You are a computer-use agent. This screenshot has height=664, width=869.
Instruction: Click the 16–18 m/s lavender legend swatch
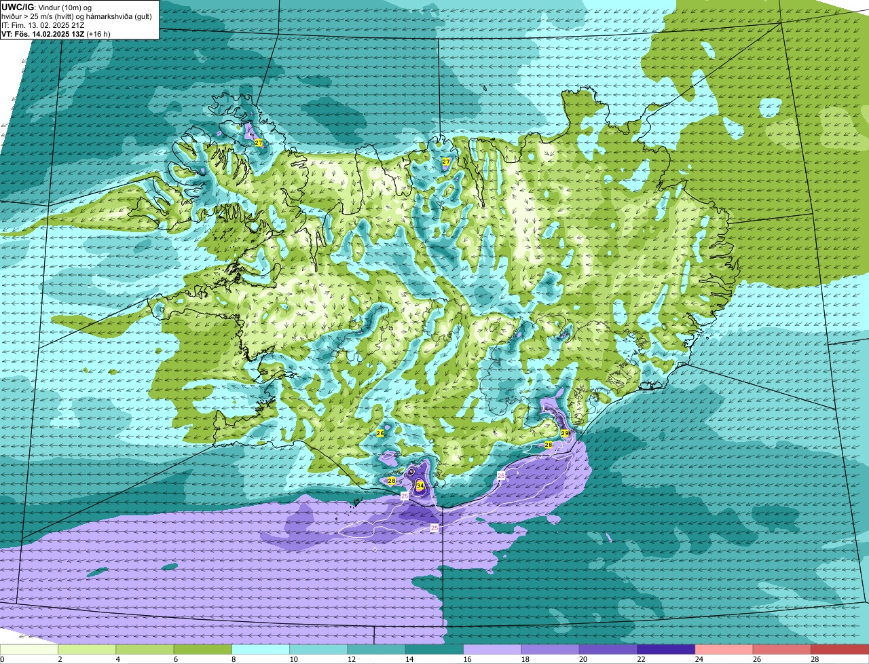pyautogui.click(x=492, y=649)
